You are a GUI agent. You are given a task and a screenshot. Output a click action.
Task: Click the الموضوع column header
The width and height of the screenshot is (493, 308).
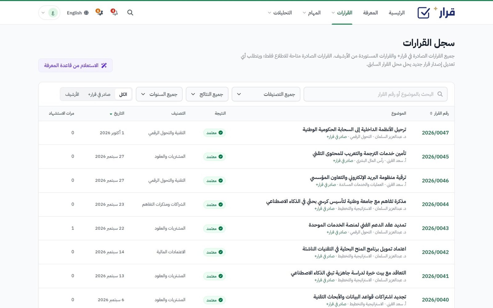click(399, 113)
